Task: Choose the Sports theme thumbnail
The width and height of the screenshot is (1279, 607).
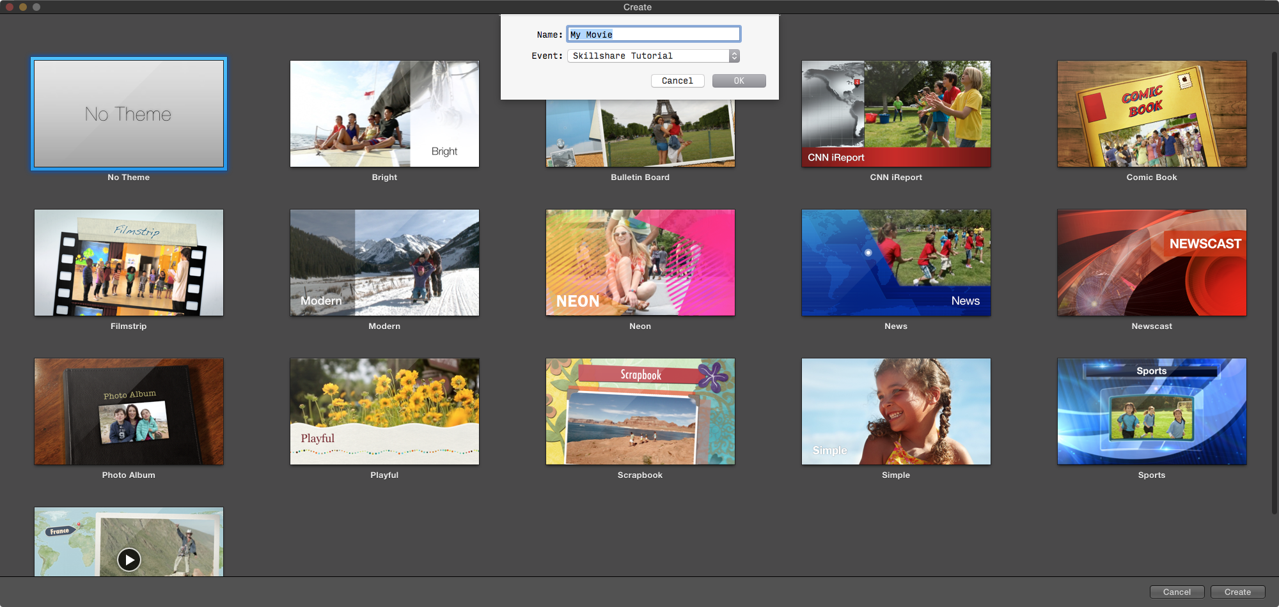Action: point(1152,411)
